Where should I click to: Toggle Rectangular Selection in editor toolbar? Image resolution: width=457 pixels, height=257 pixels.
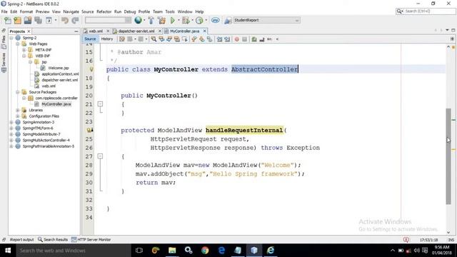pos(184,39)
